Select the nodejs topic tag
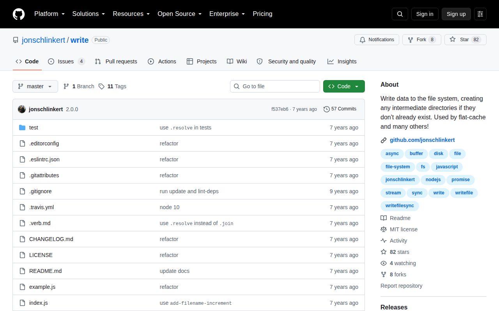Screen dimensions: 499x311 coord(433,180)
